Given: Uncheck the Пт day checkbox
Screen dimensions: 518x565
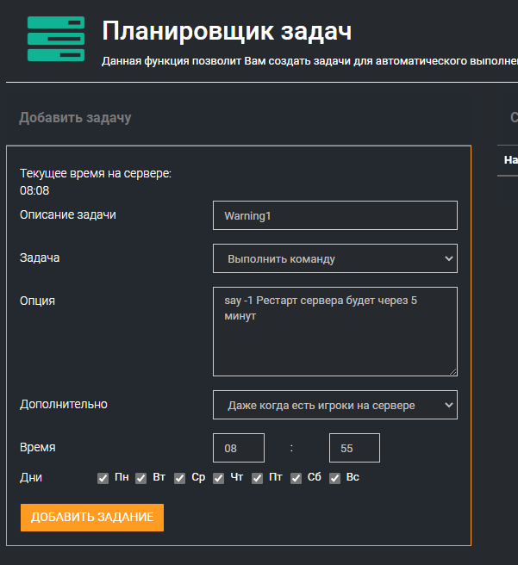Looking at the screenshot, I should (x=258, y=478).
